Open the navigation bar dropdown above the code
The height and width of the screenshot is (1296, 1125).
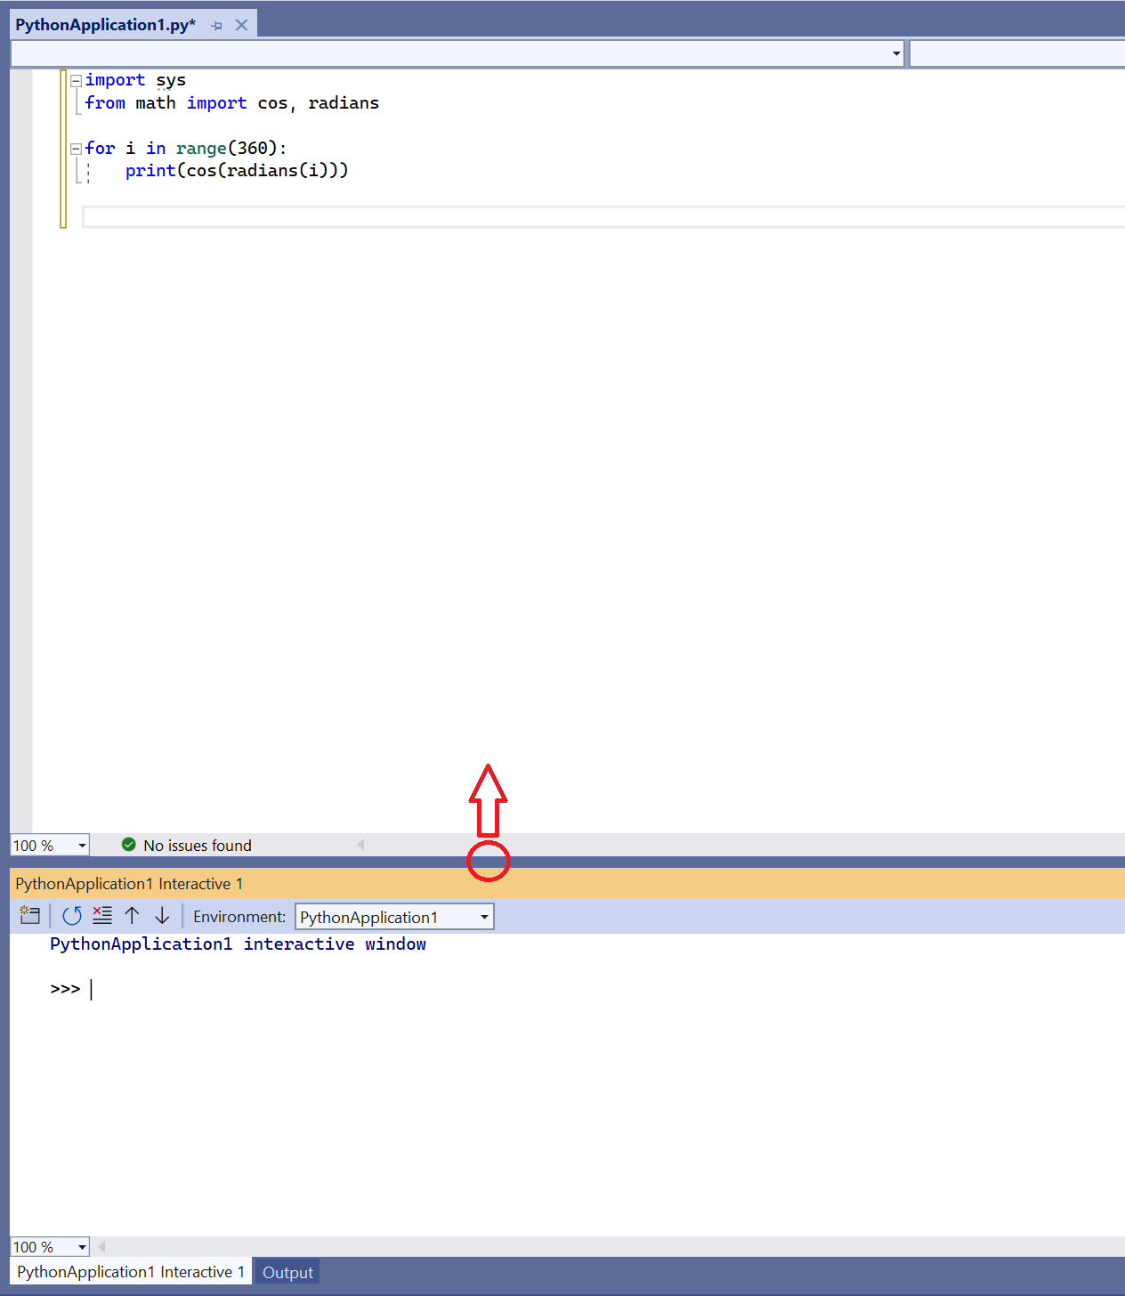click(x=895, y=53)
